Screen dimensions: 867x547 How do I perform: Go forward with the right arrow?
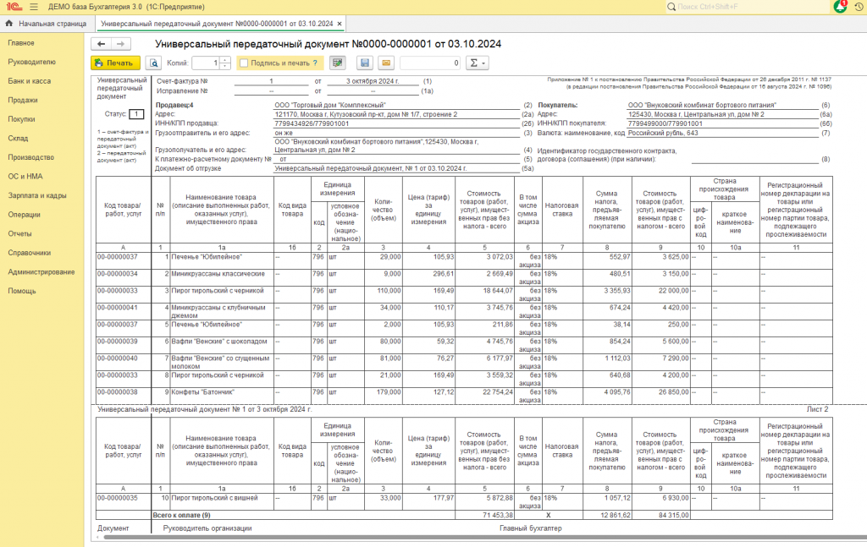coord(120,44)
